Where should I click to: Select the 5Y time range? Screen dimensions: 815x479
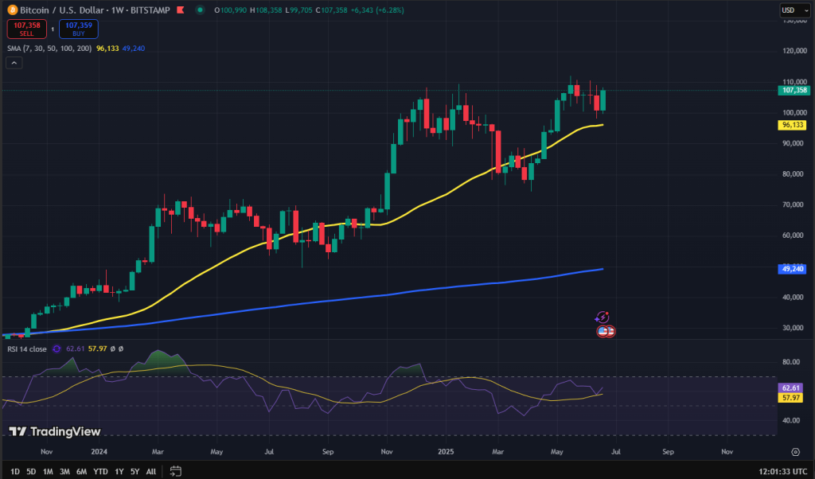pyautogui.click(x=135, y=472)
